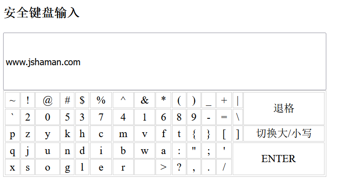Select the $ dollar sign key
This screenshot has width=337, height=184.
(x=82, y=100)
